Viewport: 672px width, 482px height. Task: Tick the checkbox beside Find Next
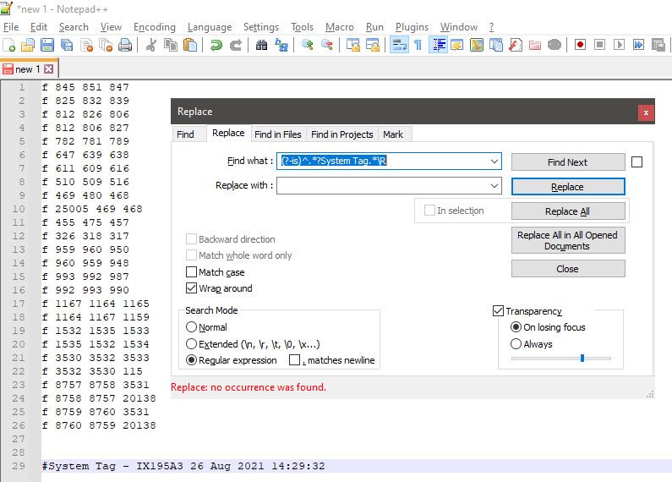[x=636, y=162]
